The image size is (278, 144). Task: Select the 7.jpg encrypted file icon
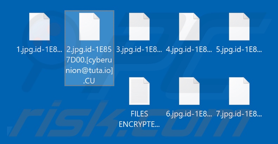coord(239,91)
